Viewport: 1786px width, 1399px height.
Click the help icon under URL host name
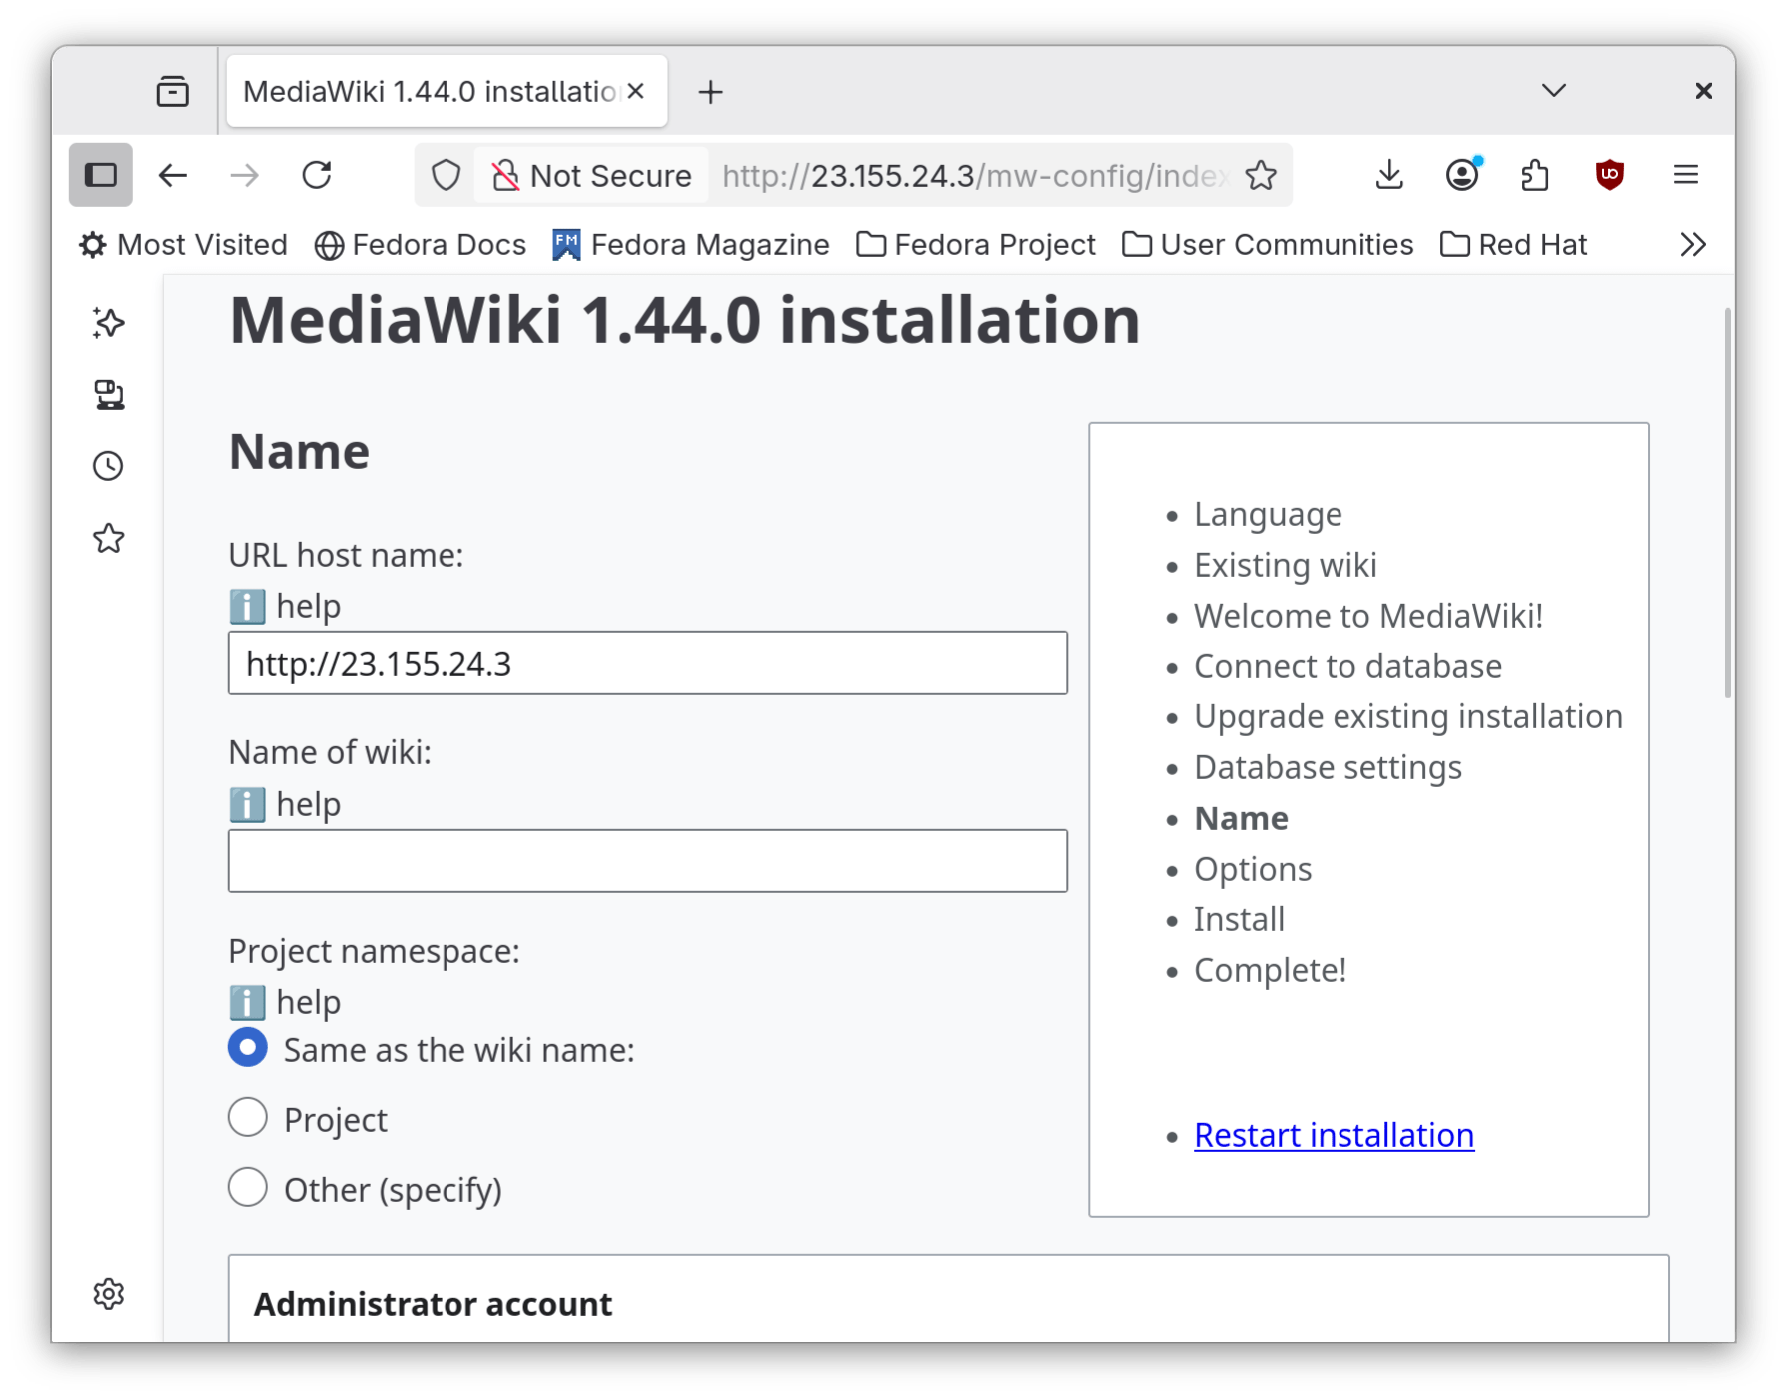246,605
